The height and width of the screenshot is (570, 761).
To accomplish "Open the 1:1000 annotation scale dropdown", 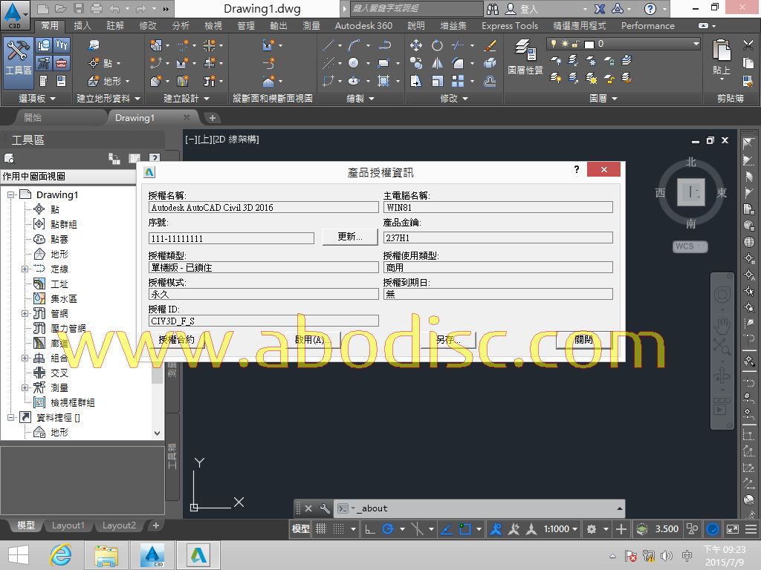I will click(560, 529).
